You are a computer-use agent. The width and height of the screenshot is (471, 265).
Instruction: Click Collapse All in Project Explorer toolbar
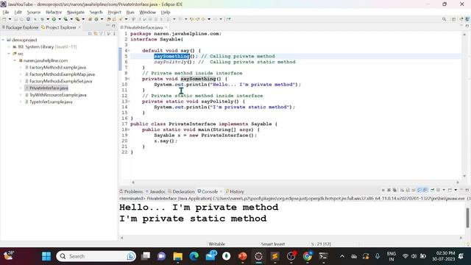click(x=90, y=34)
